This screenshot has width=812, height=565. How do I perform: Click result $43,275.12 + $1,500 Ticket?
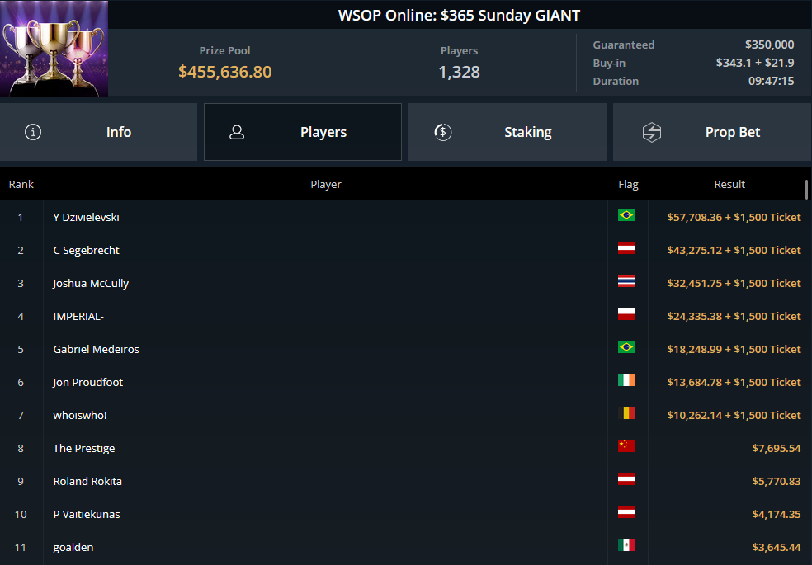[x=734, y=251]
